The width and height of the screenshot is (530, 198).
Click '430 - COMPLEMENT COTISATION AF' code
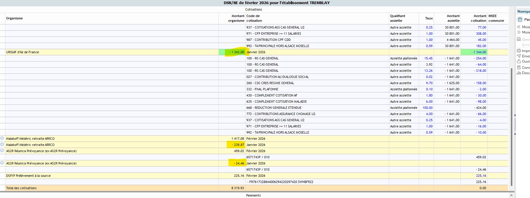[x=272, y=95]
